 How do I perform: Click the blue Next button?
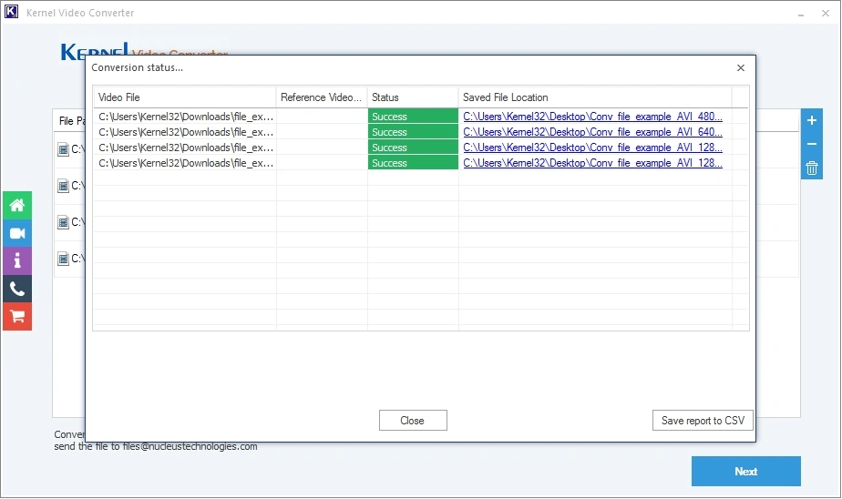coord(746,472)
